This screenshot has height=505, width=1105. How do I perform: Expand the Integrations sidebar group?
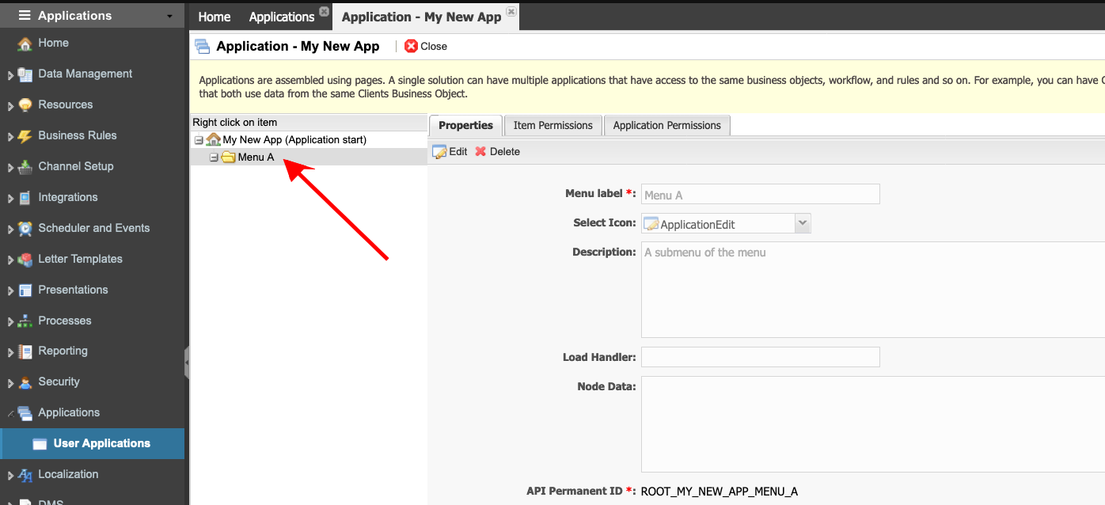click(x=10, y=199)
